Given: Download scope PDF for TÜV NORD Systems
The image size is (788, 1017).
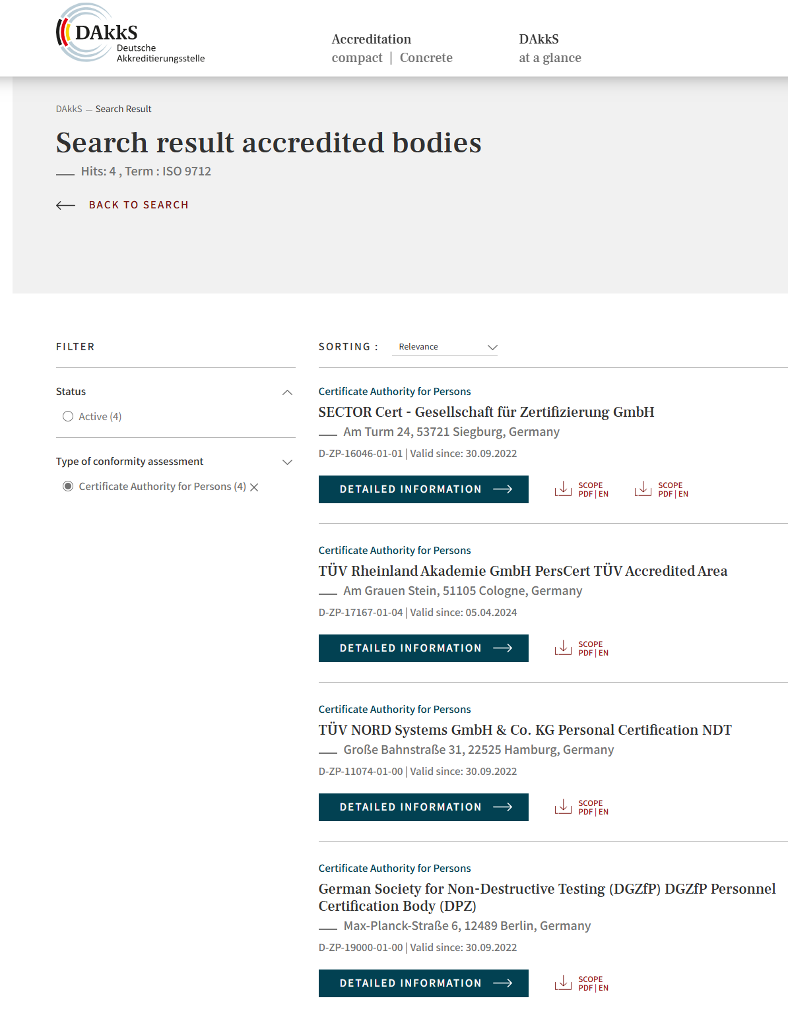Looking at the screenshot, I should [581, 807].
